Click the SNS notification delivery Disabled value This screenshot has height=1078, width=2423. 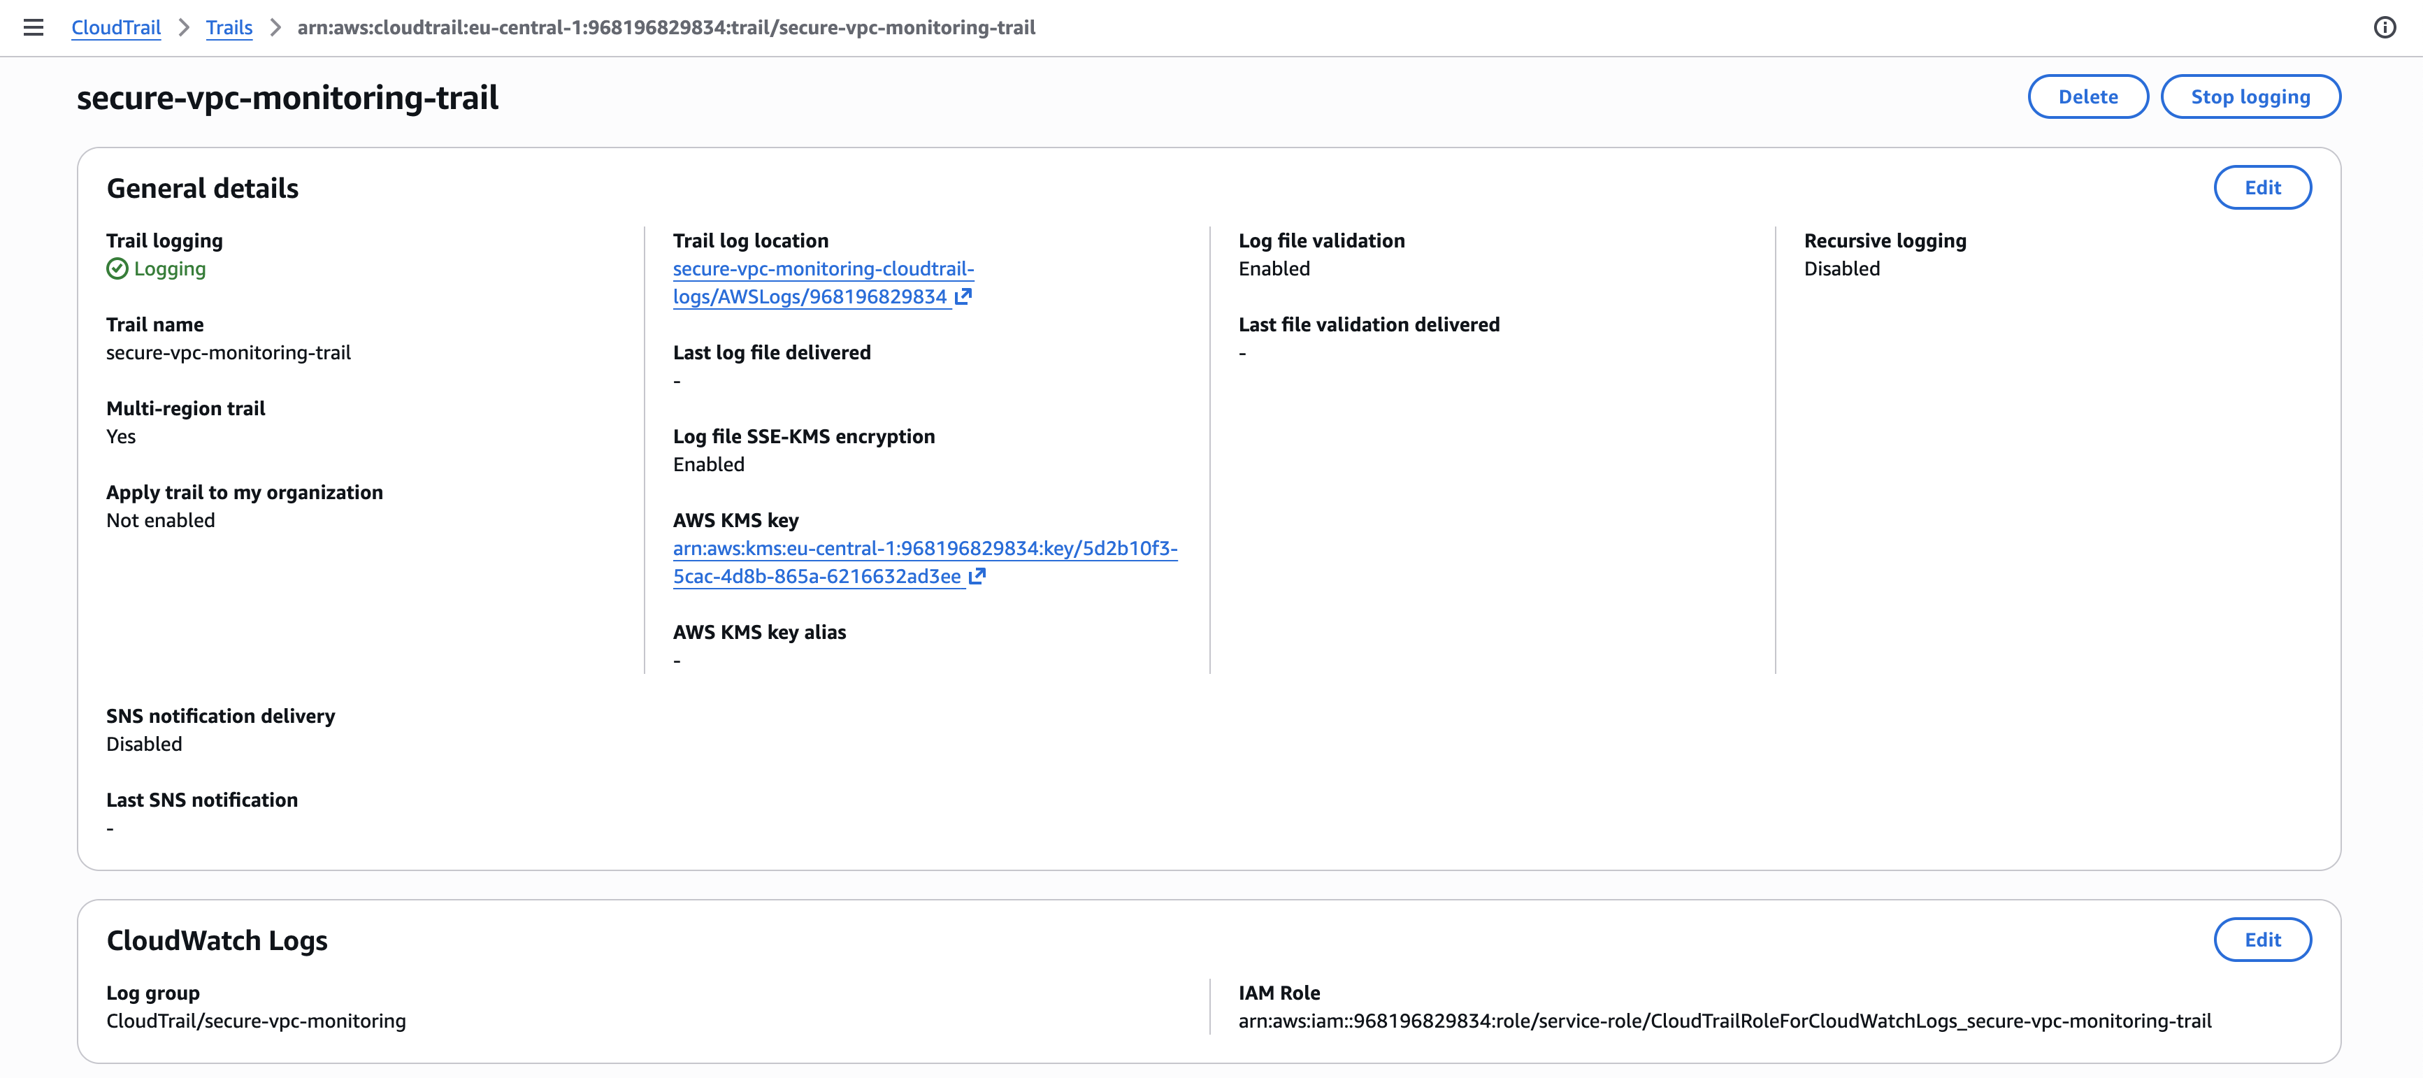pos(144,744)
